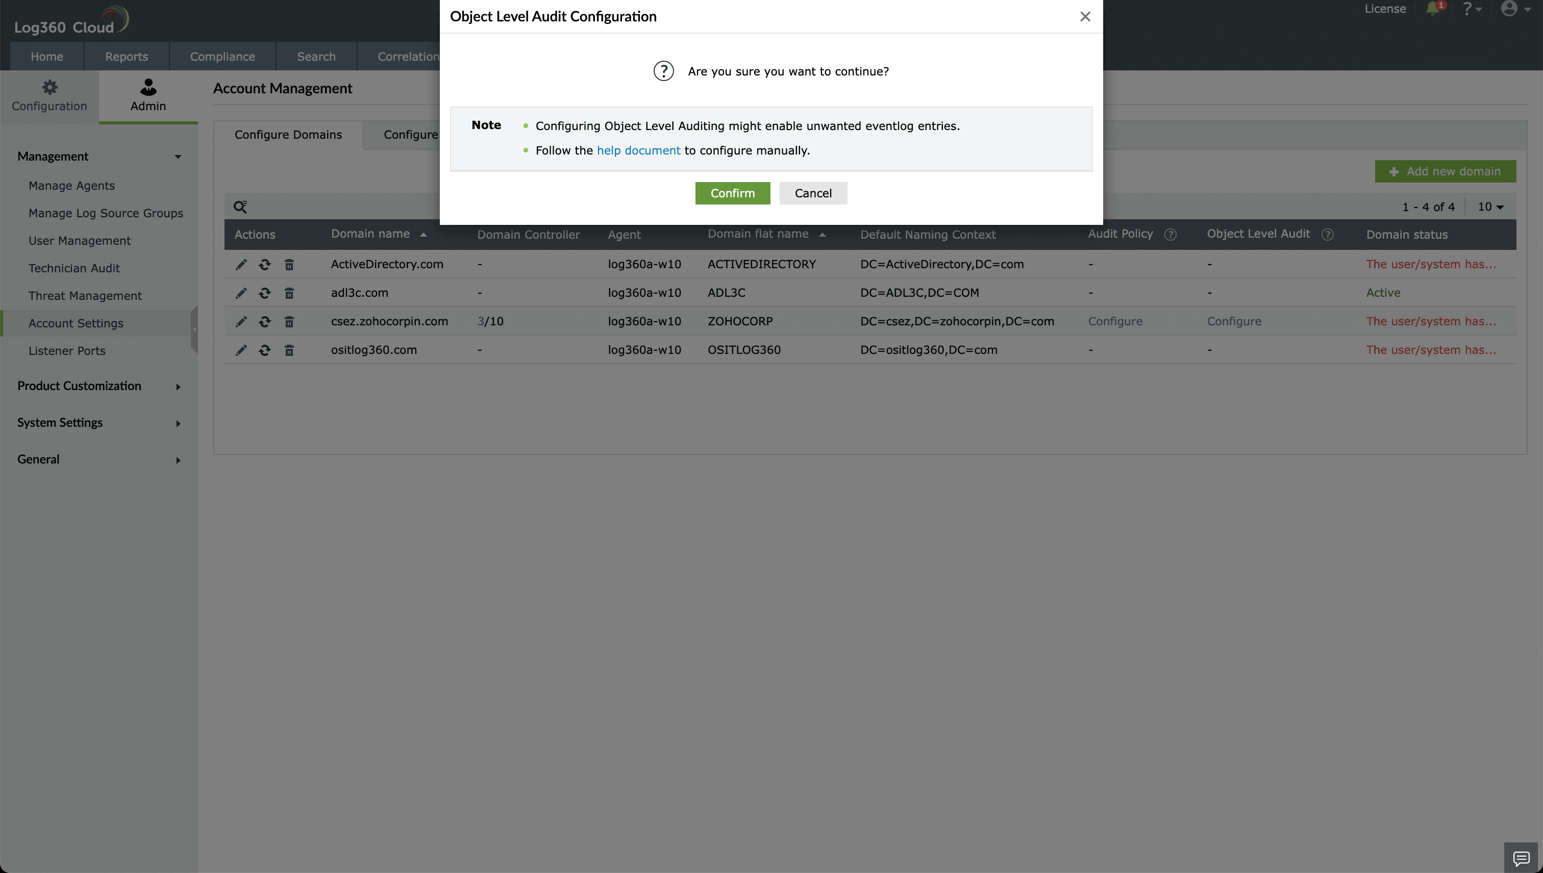Click the refresh/sync icon for adl3c.com
The height and width of the screenshot is (873, 1543).
tap(264, 291)
